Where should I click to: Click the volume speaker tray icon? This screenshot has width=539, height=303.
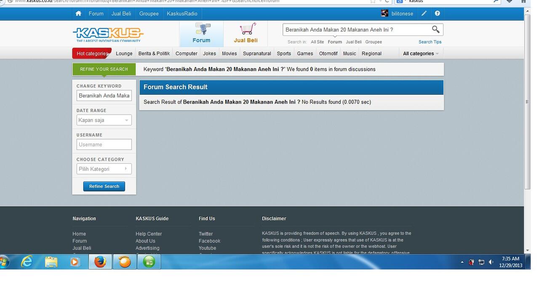[491, 262]
